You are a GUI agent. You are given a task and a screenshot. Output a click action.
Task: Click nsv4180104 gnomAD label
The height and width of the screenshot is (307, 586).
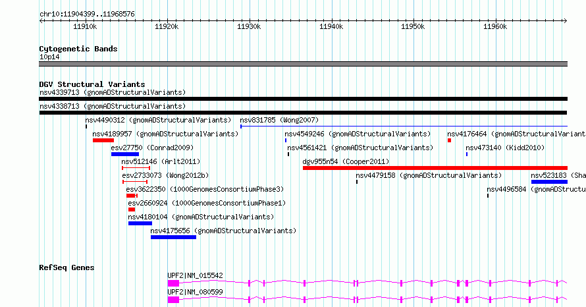pos(201,217)
